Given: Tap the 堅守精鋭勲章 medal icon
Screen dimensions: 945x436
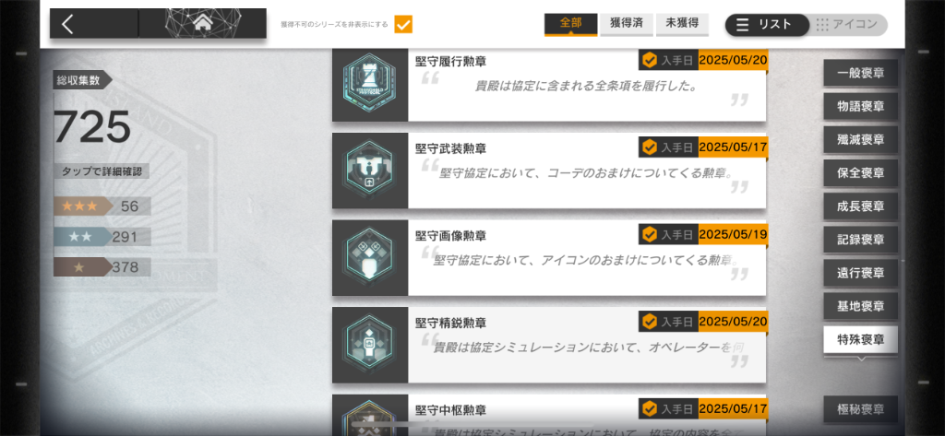Looking at the screenshot, I should (370, 345).
